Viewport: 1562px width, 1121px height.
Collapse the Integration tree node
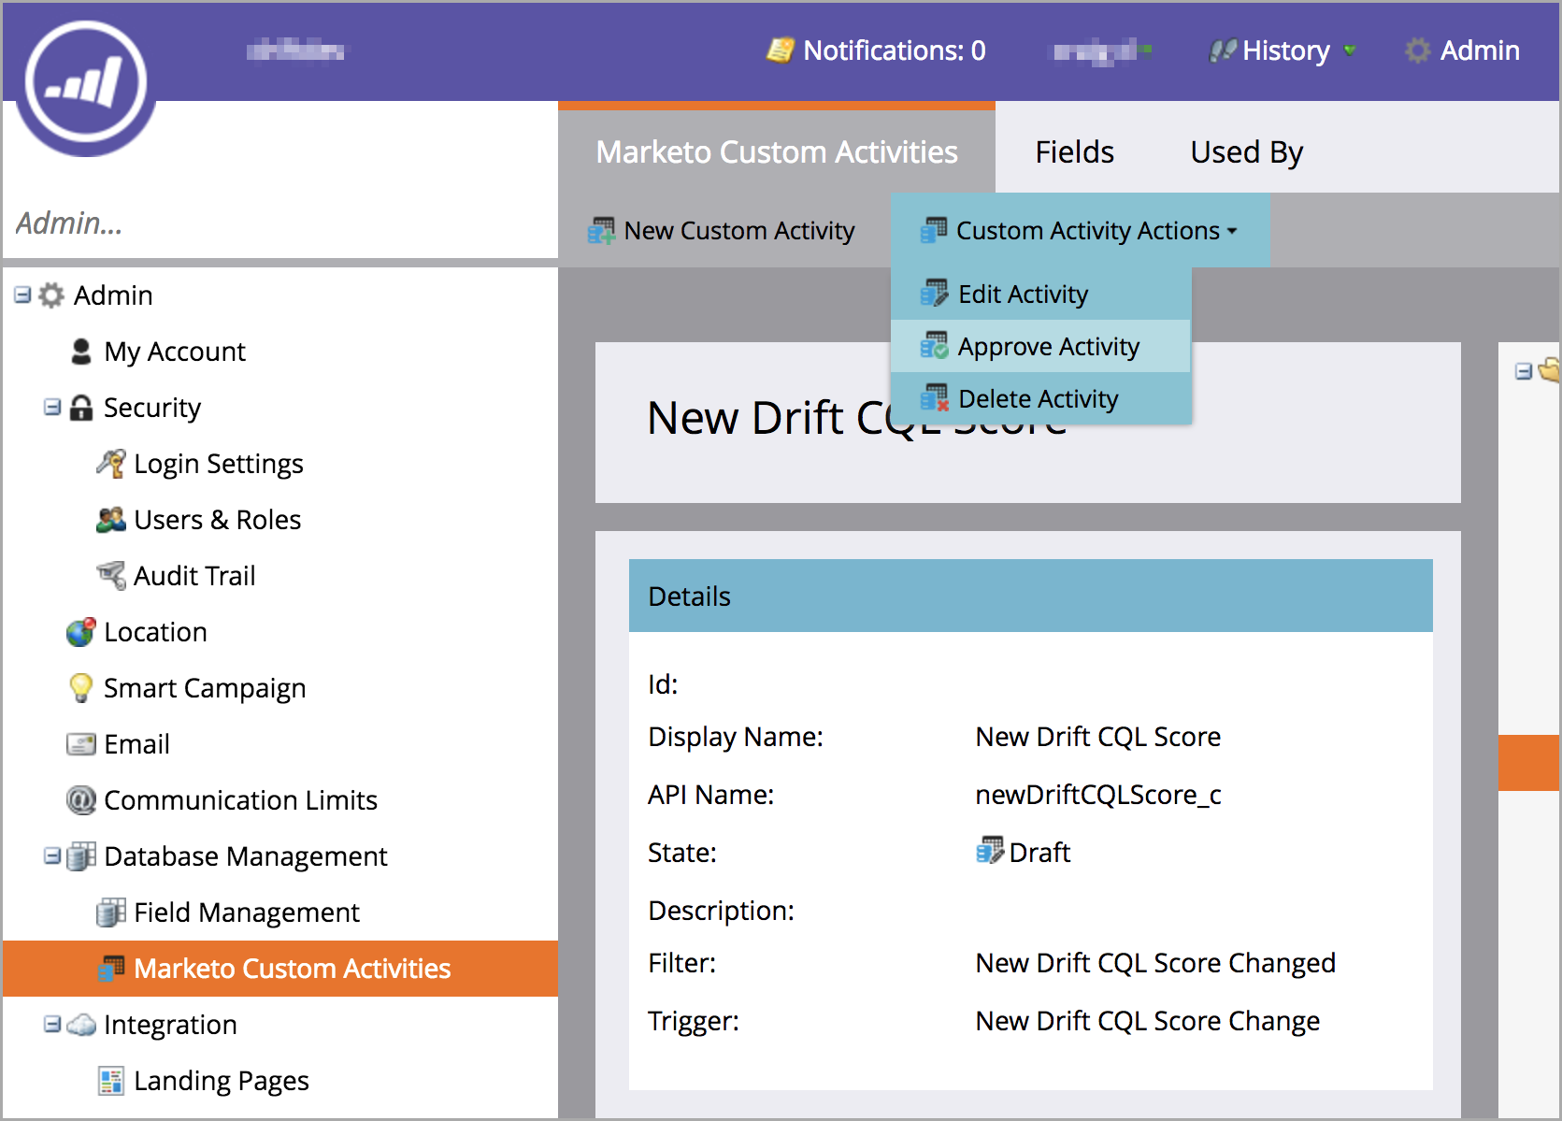(52, 1025)
